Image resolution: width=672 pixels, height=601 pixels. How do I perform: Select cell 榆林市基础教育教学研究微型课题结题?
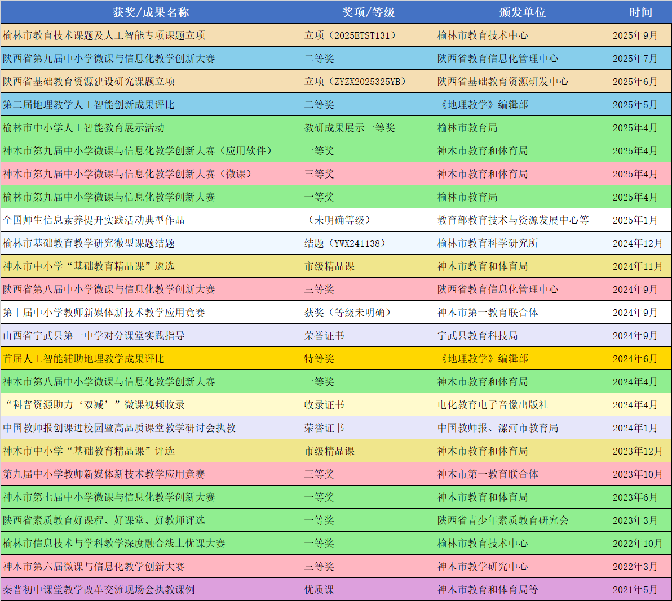pos(151,243)
